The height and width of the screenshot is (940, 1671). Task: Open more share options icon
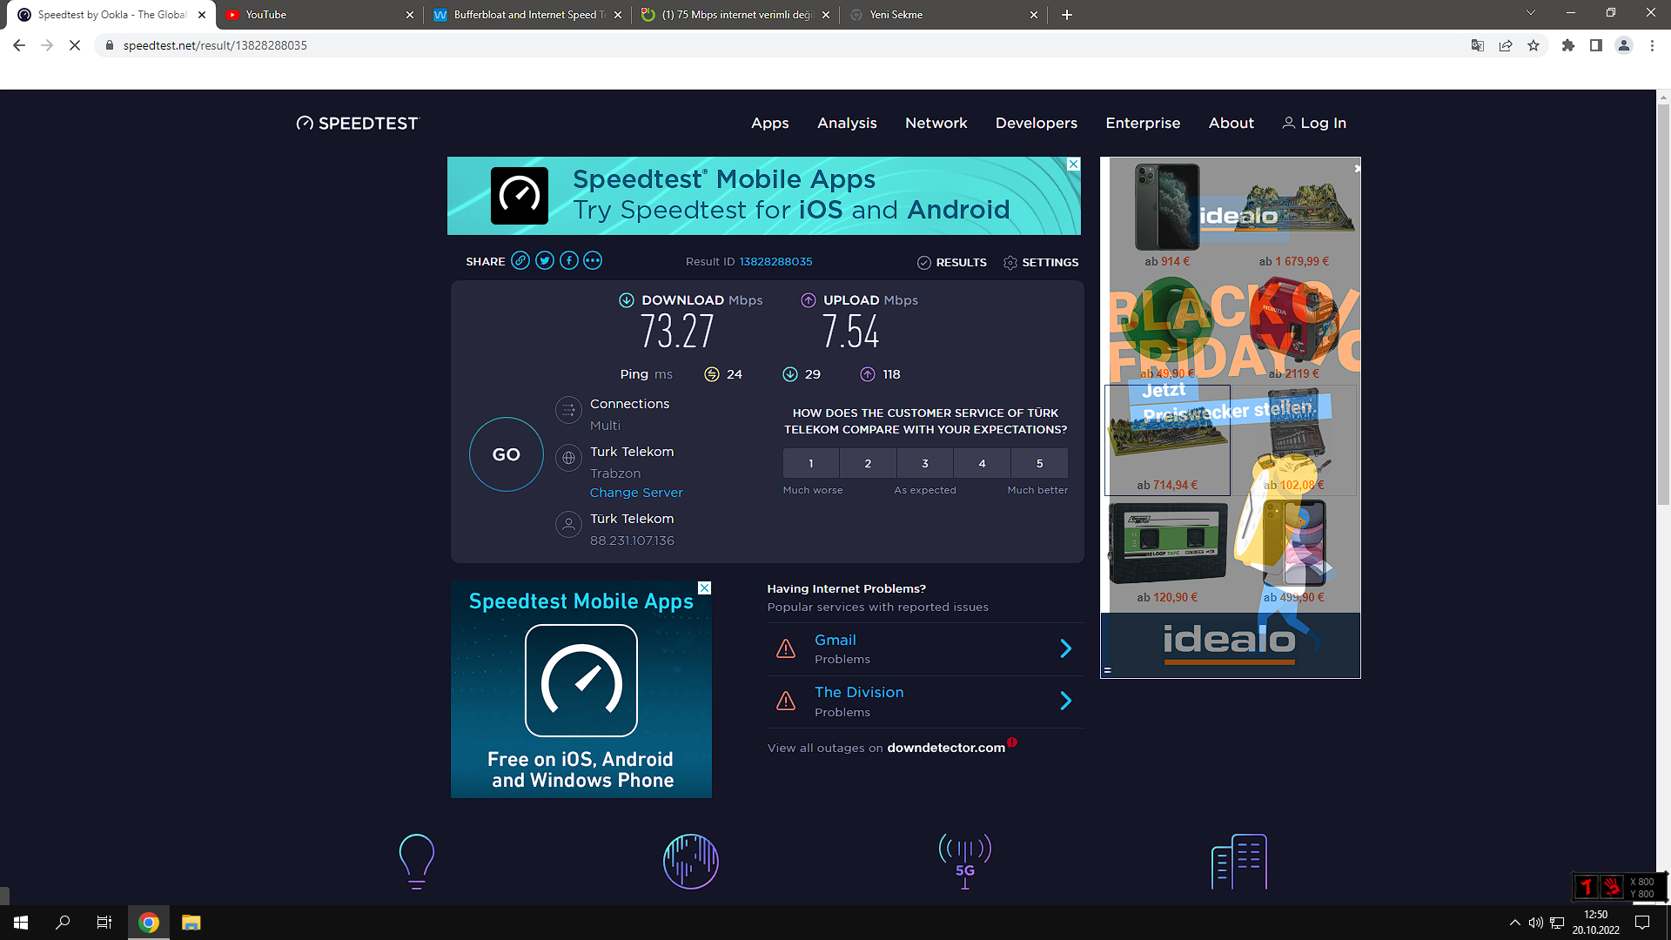(x=593, y=261)
